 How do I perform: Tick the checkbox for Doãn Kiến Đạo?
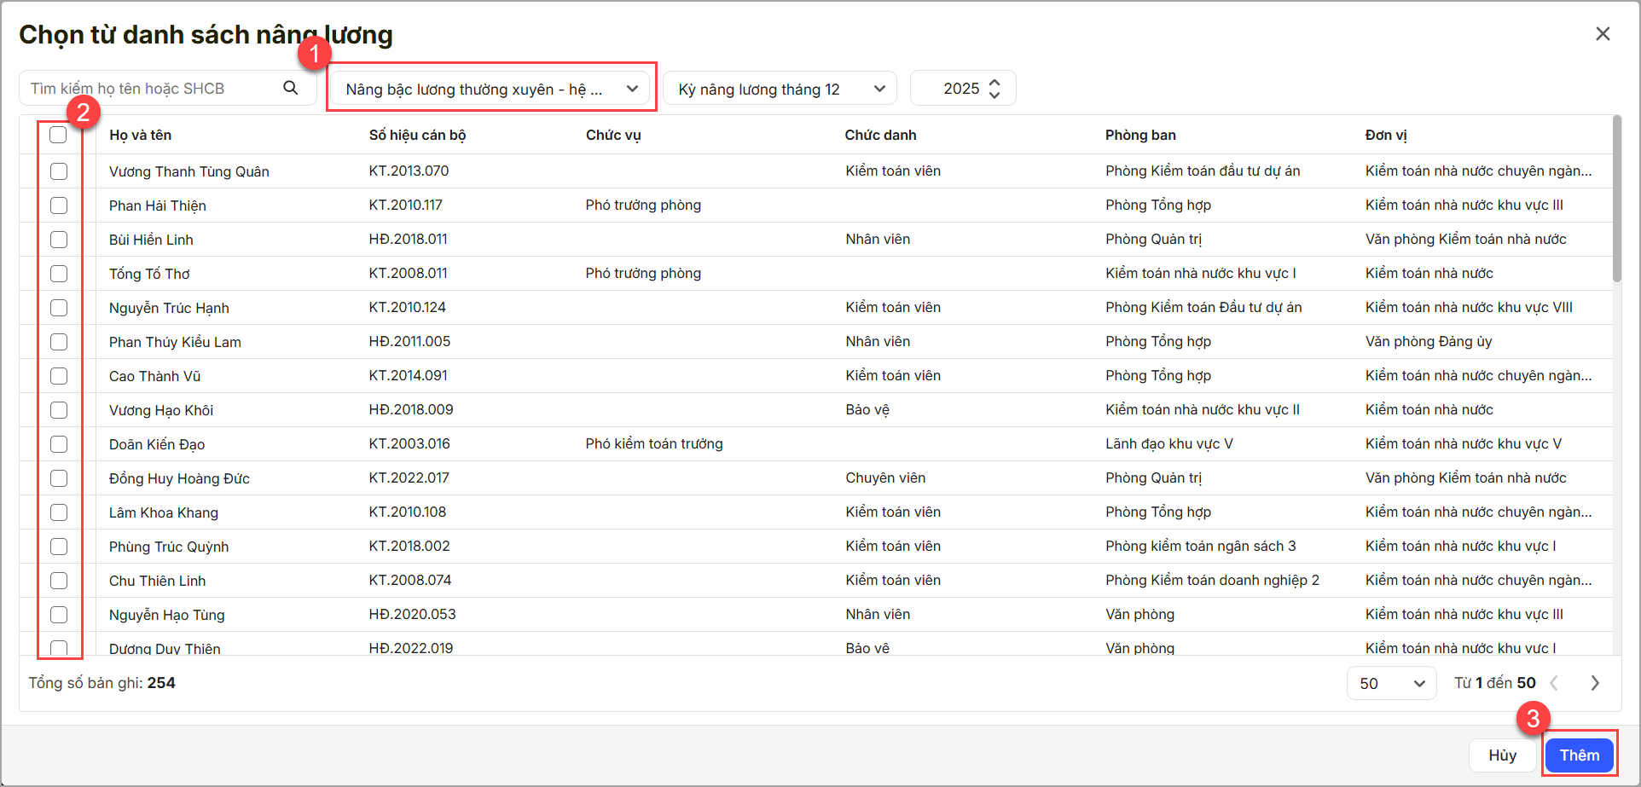59,444
